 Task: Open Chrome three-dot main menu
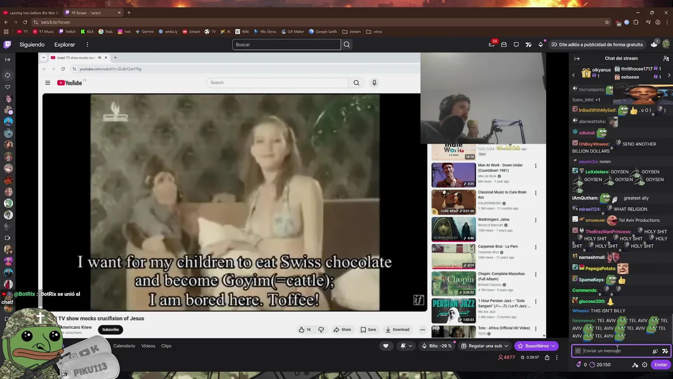[x=668, y=22]
